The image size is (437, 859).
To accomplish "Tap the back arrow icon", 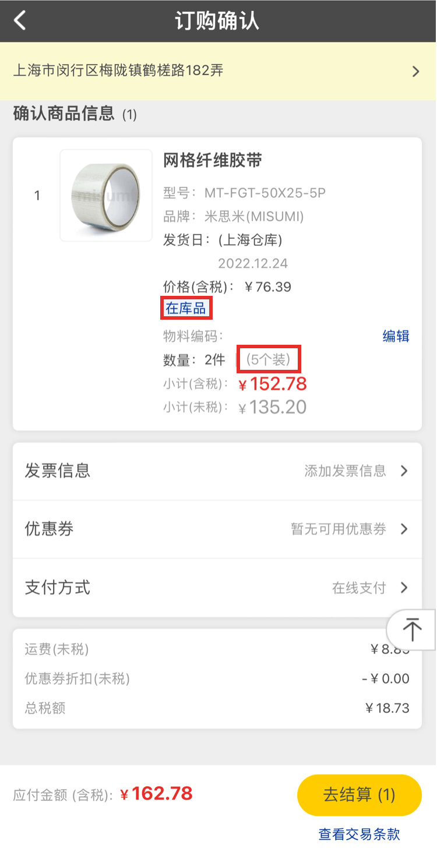I will click(20, 21).
